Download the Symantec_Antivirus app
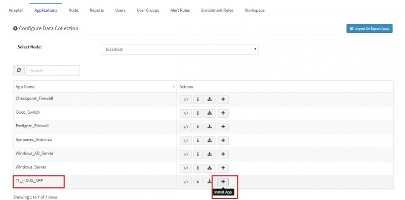This screenshot has width=405, height=200. point(210,141)
